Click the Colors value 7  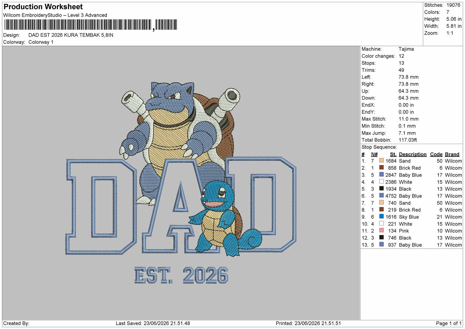[x=448, y=12]
